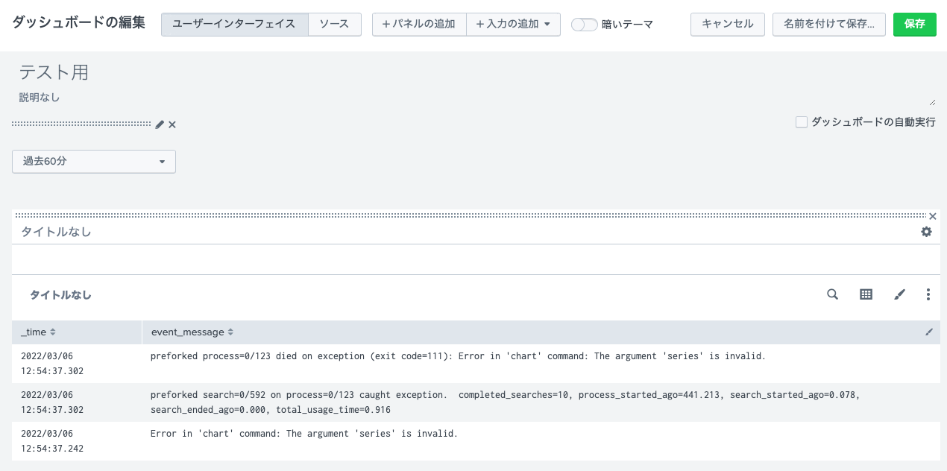This screenshot has height=471, width=947.
Task: Click the 名前を付けて保存 button
Action: point(828,24)
